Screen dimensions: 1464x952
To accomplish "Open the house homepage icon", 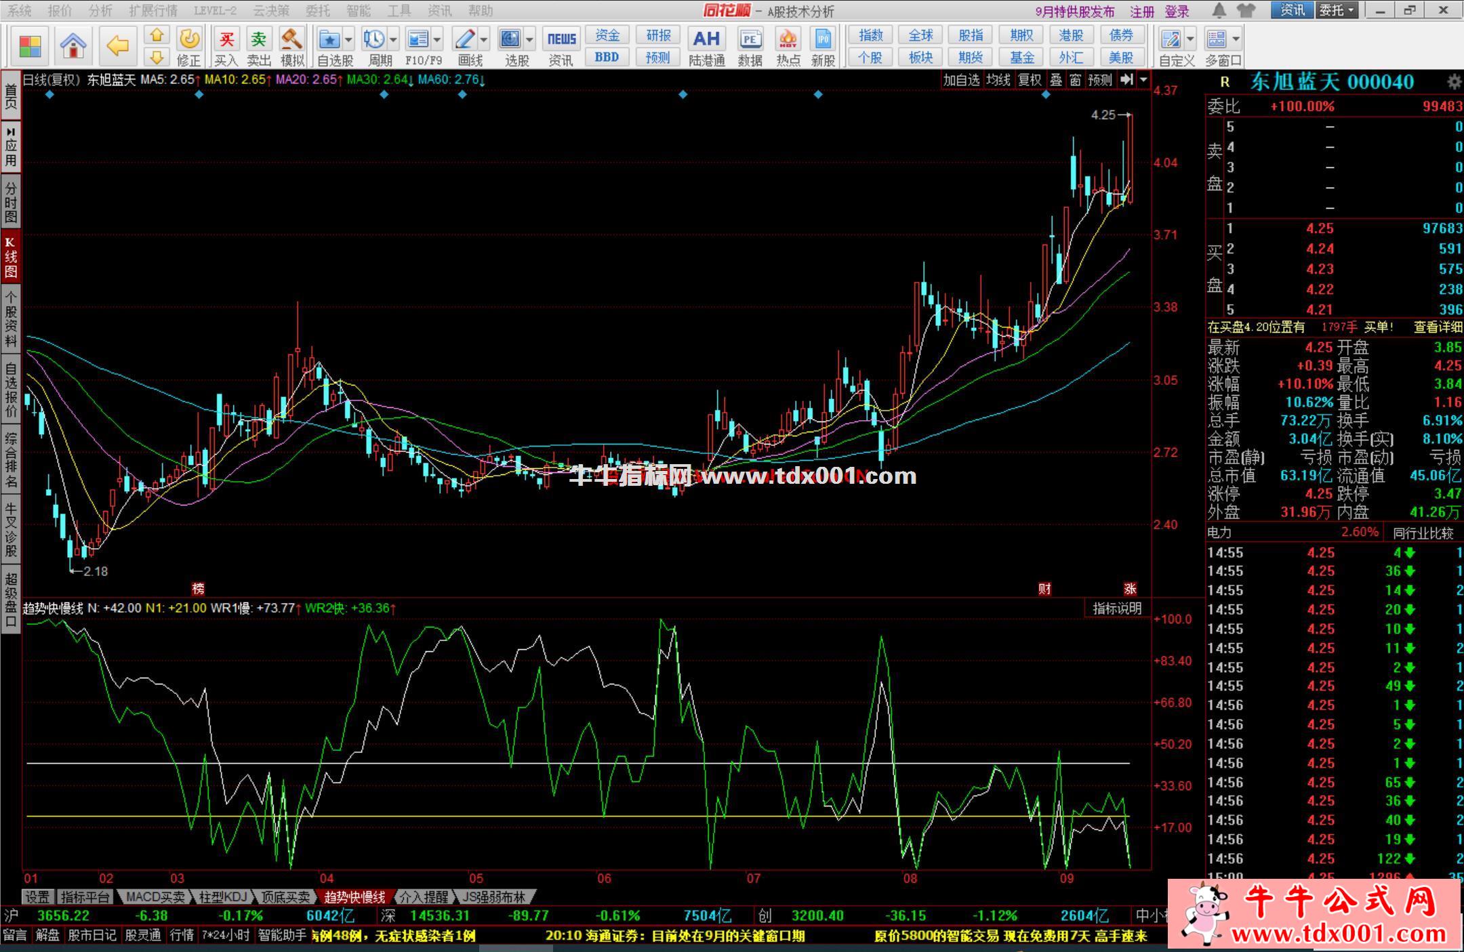I will click(73, 46).
